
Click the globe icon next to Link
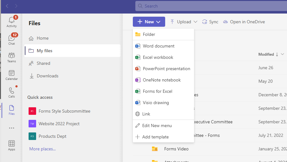tap(138, 114)
